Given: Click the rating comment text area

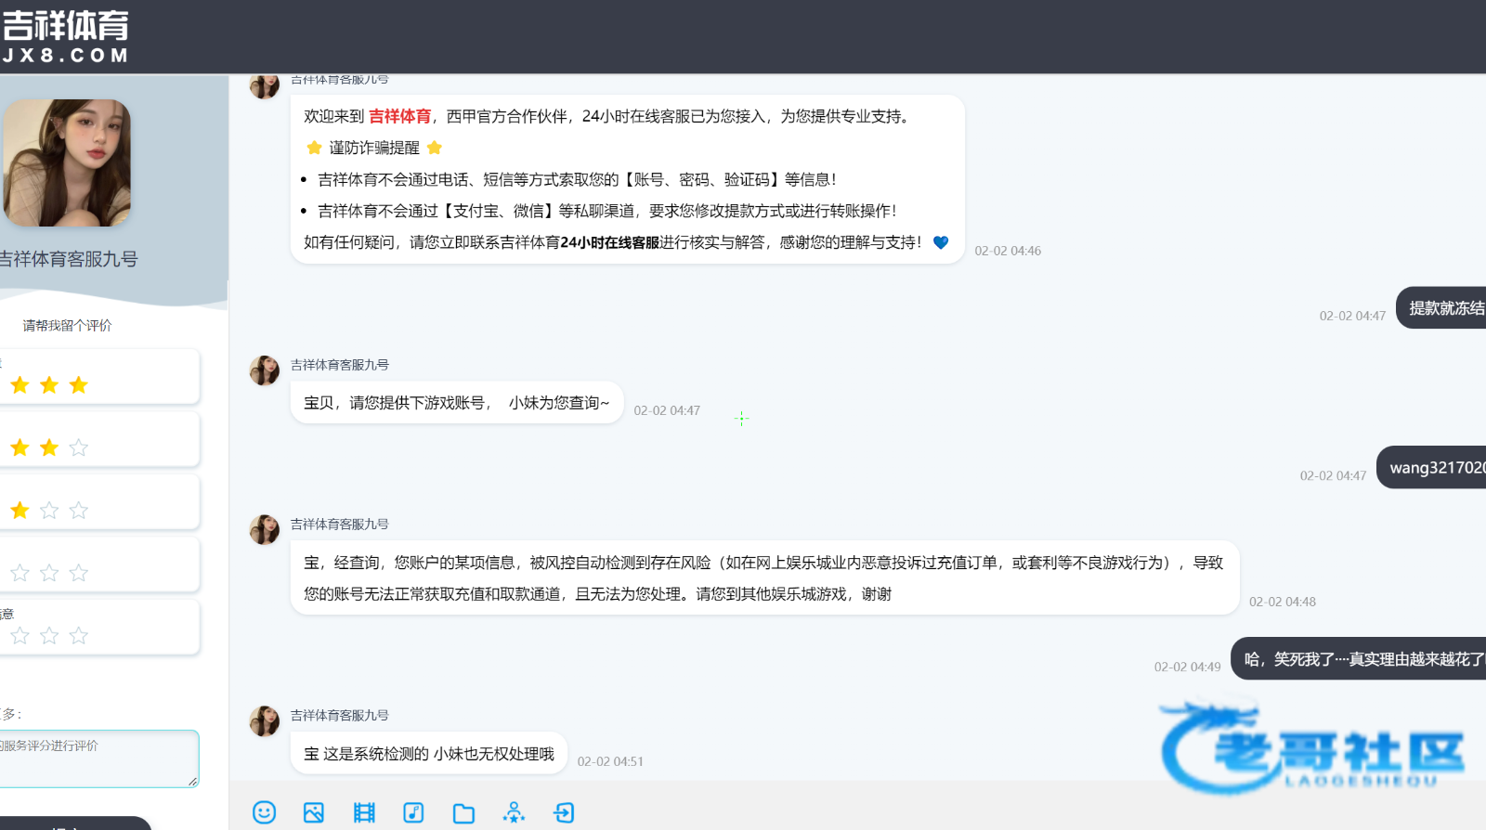Looking at the screenshot, I should tap(98, 759).
